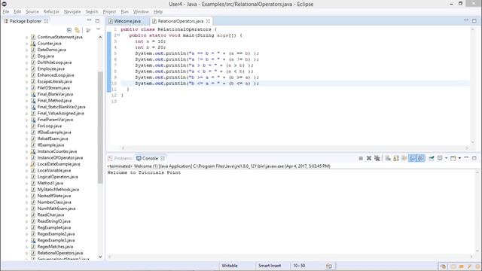Expand DateDemo.java tree node
The image size is (482, 271).
click(x=27, y=50)
